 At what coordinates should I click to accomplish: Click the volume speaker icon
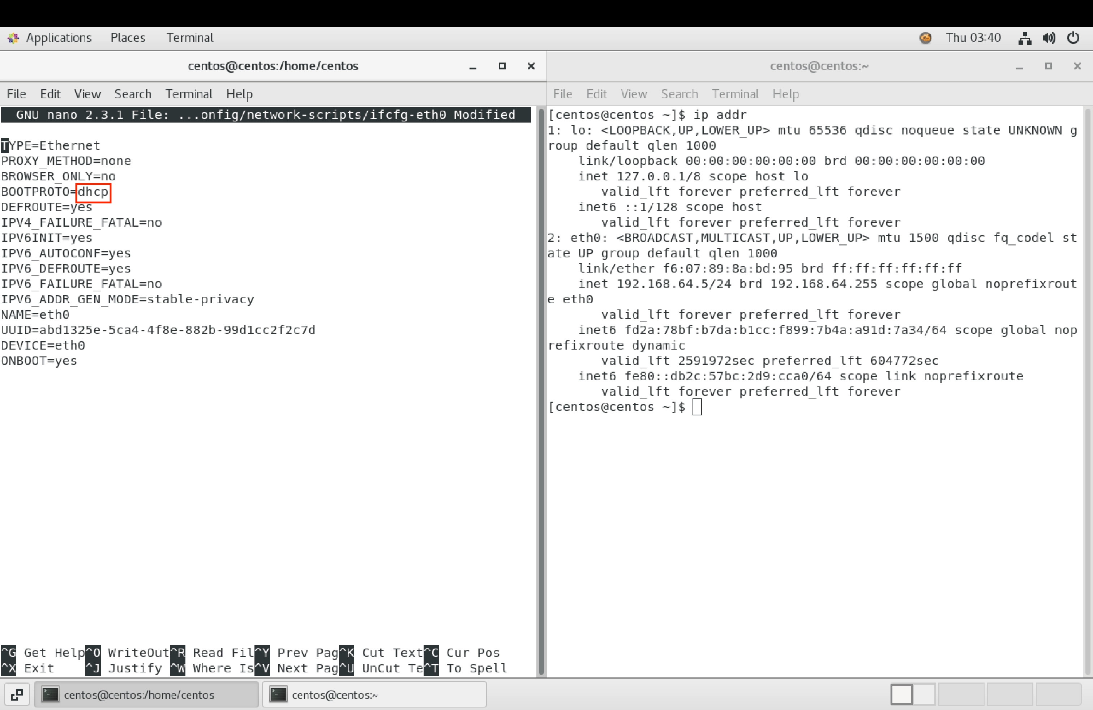[1049, 38]
